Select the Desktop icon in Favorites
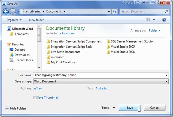 point(12,50)
